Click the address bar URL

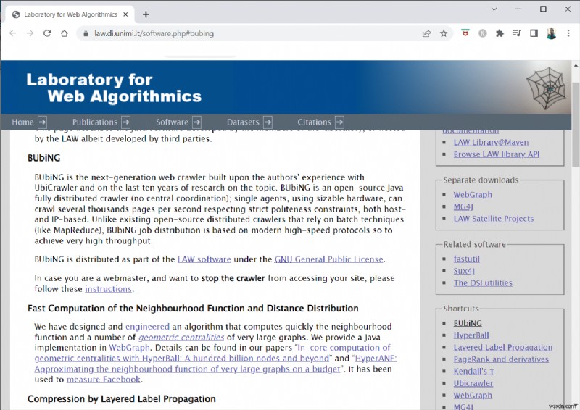[154, 33]
